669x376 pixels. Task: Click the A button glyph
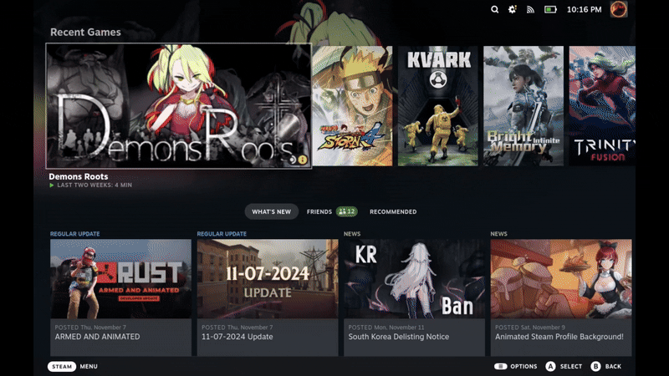[550, 367]
